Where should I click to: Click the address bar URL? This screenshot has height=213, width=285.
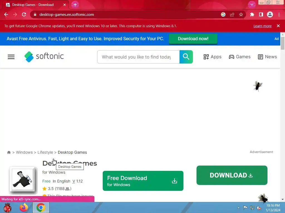pos(67,14)
